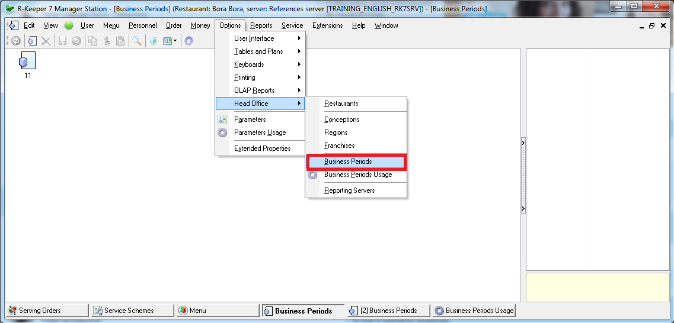Expand the User Interface submenu
Screen dimensions: 674x323
260,38
